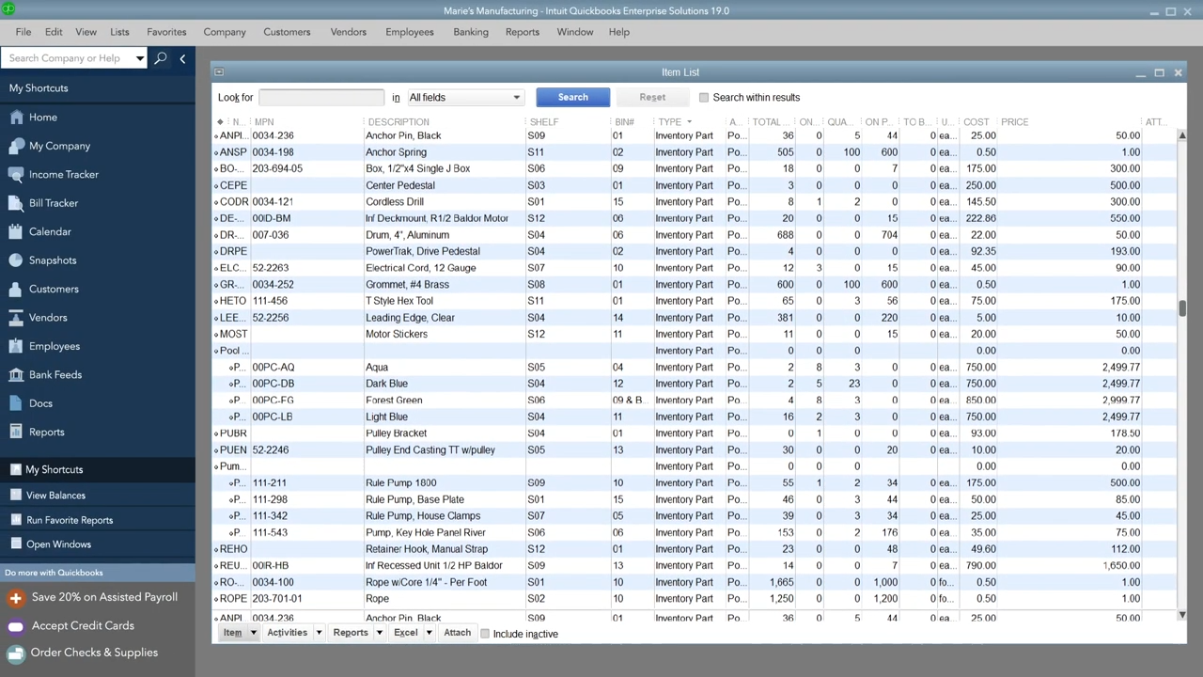Open Bank Feeds in the sidebar
Viewport: 1203px width, 677px height.
point(55,375)
